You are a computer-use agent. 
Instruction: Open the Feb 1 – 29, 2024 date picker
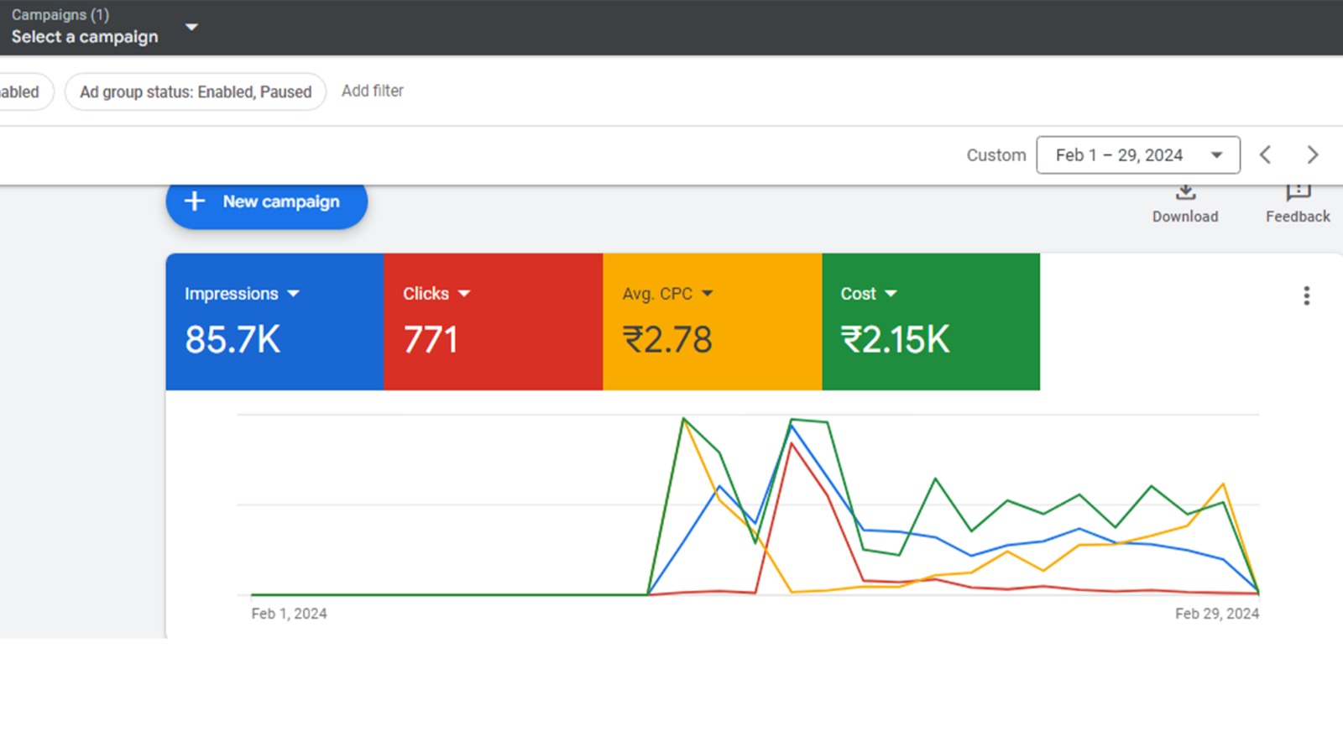(1137, 155)
